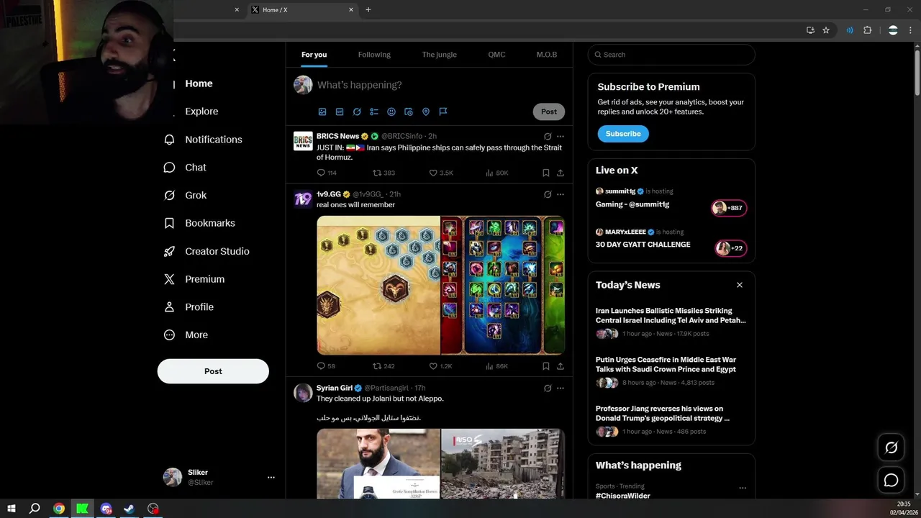Switch to The jungle tab

439,55
